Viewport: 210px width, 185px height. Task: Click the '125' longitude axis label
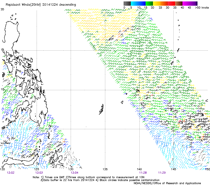[x=37, y=169]
